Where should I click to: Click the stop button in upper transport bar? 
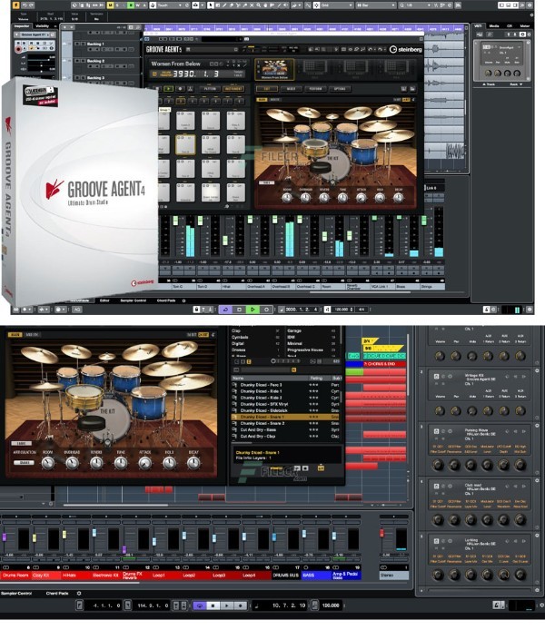239,309
